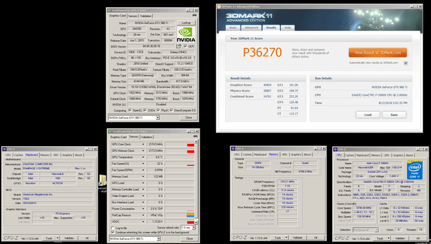The height and width of the screenshot is (244, 431).
Task: Open Sensor refresh rate dropdown
Action: click(194, 228)
